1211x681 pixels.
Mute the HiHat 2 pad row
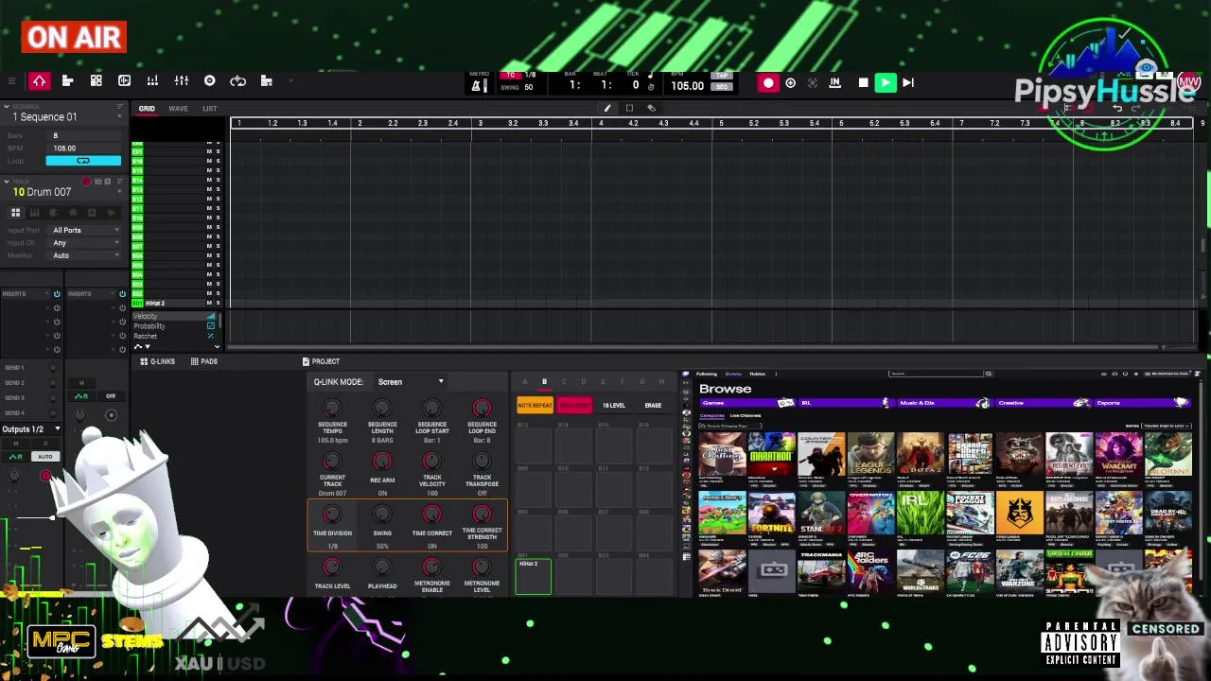209,304
